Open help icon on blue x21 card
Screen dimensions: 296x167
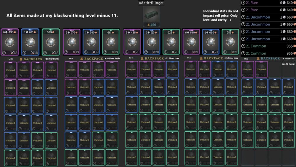click(x=205, y=52)
